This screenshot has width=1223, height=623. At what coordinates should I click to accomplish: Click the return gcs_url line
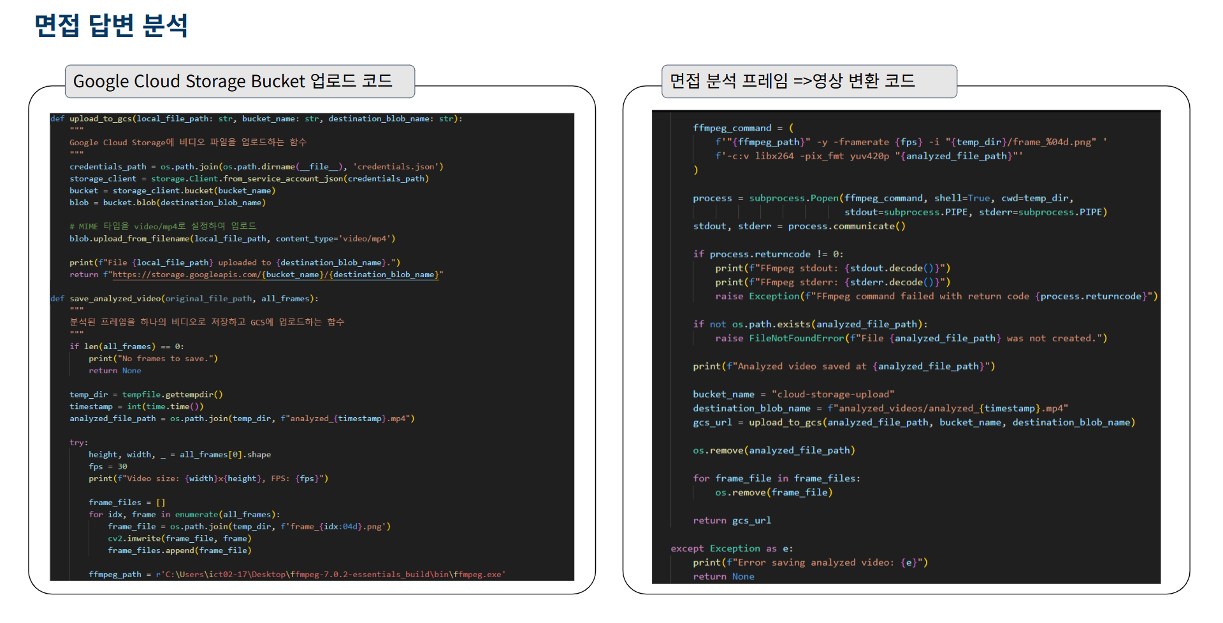point(732,520)
